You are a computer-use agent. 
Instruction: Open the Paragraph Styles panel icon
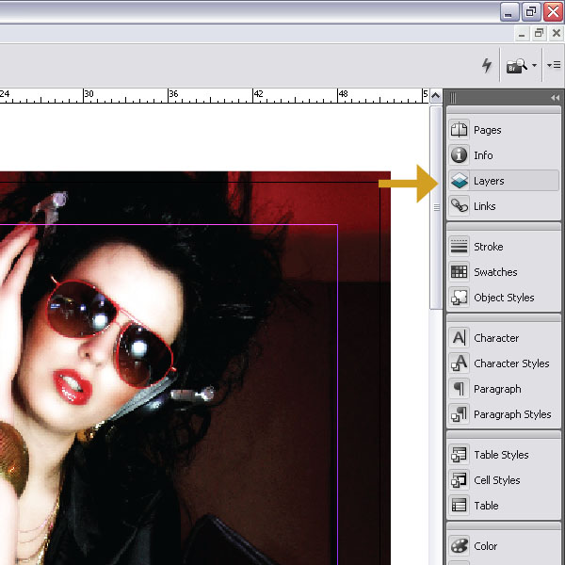460,414
